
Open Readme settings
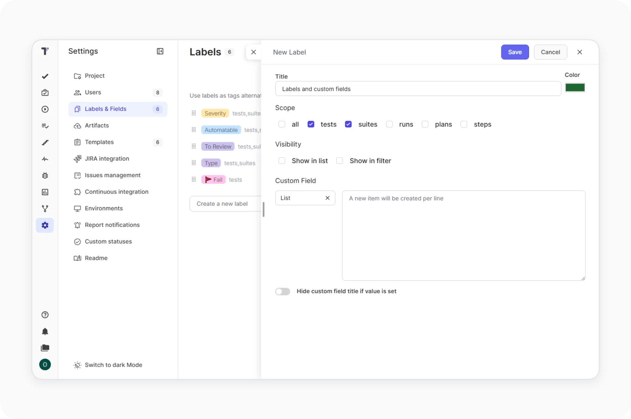click(x=118, y=258)
